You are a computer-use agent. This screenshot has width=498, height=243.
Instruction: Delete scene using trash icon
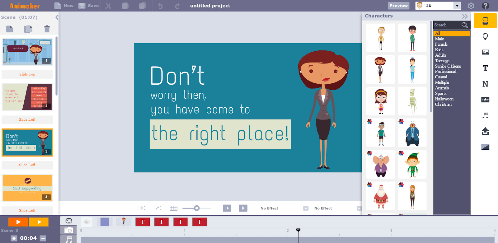pos(47,29)
